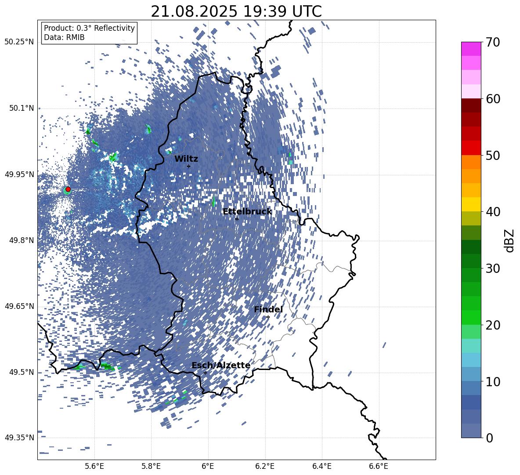
Task: Click the dBZ colorbar axis label
Action: click(510, 240)
